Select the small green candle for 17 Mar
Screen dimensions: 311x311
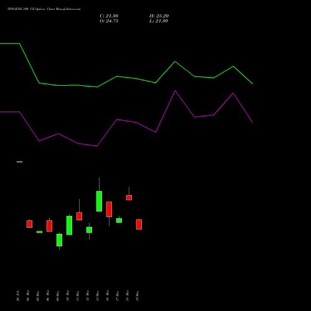(119, 220)
